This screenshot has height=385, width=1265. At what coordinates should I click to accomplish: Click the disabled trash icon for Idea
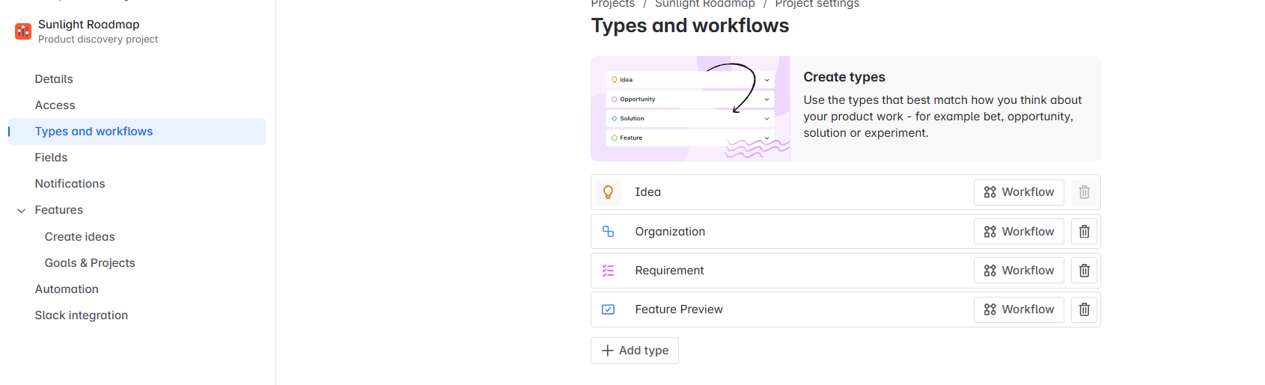tap(1084, 192)
